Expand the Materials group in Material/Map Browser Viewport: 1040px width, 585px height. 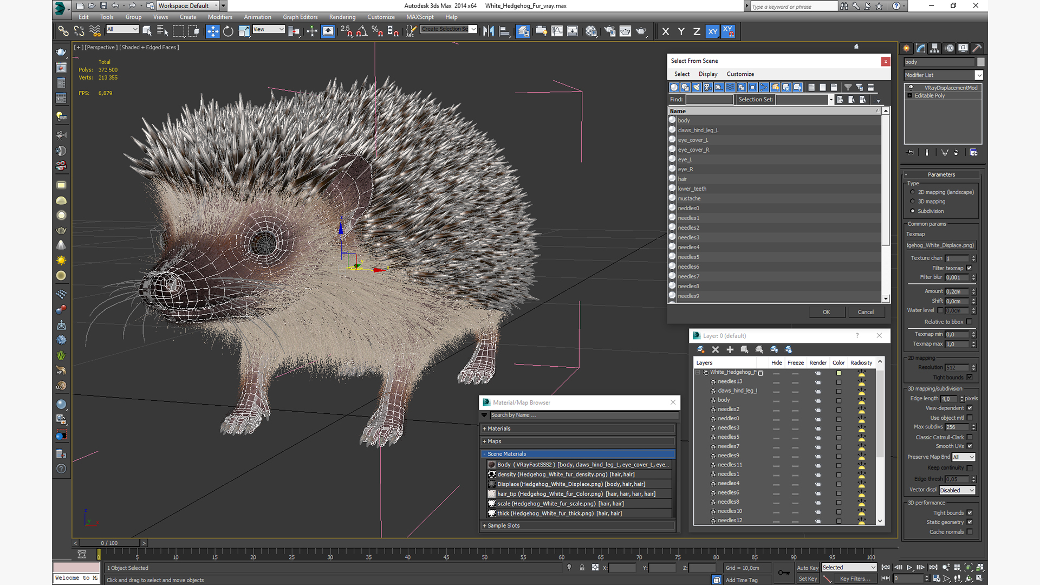577,428
